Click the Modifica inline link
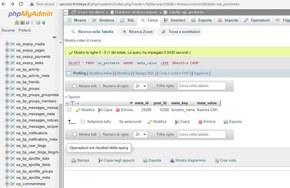This screenshot has height=188, width=290. [101, 73]
